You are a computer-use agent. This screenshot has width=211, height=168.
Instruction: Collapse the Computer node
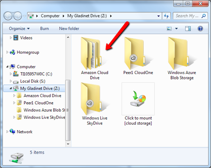[7, 66]
